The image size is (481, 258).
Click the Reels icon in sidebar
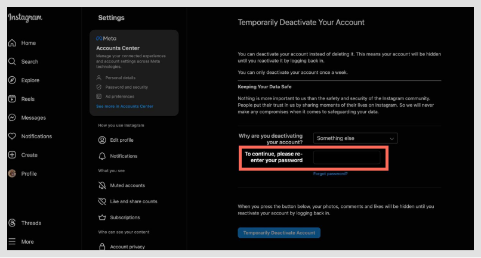coord(12,99)
